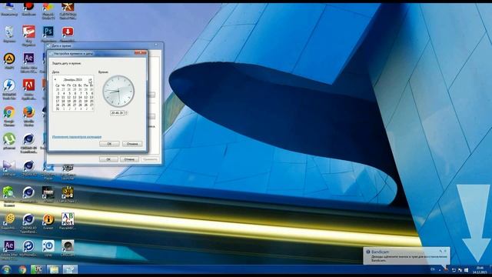Launch Adobe Photoshop from the desktop
This screenshot has width=492, height=277.
click(x=48, y=32)
